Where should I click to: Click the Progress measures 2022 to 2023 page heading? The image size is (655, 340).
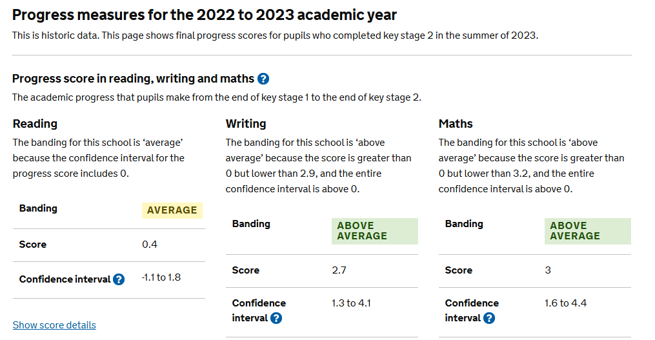[x=205, y=14]
